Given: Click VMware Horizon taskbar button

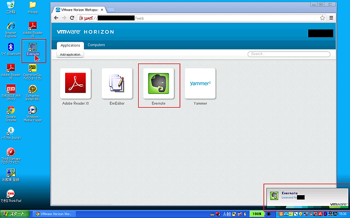Looking at the screenshot, I should point(54,214).
